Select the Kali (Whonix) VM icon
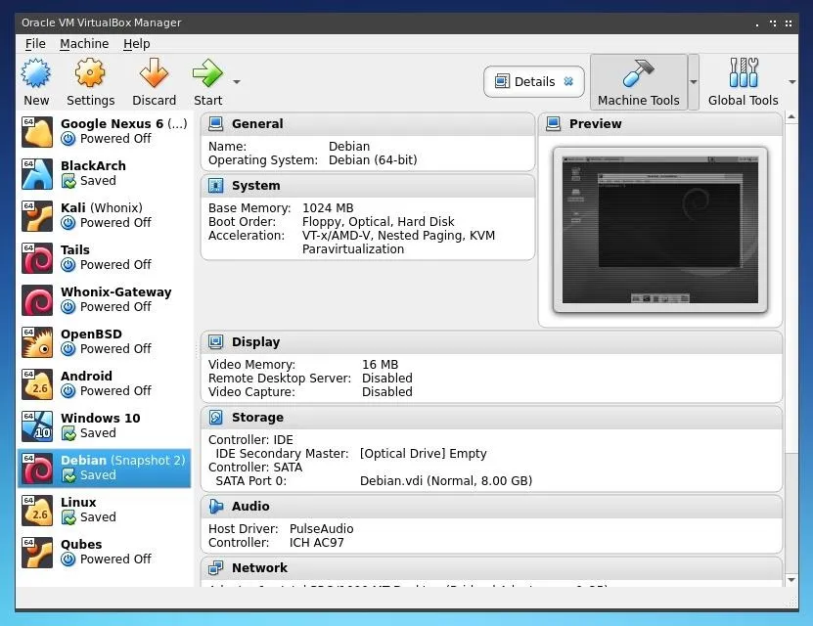 click(x=37, y=215)
